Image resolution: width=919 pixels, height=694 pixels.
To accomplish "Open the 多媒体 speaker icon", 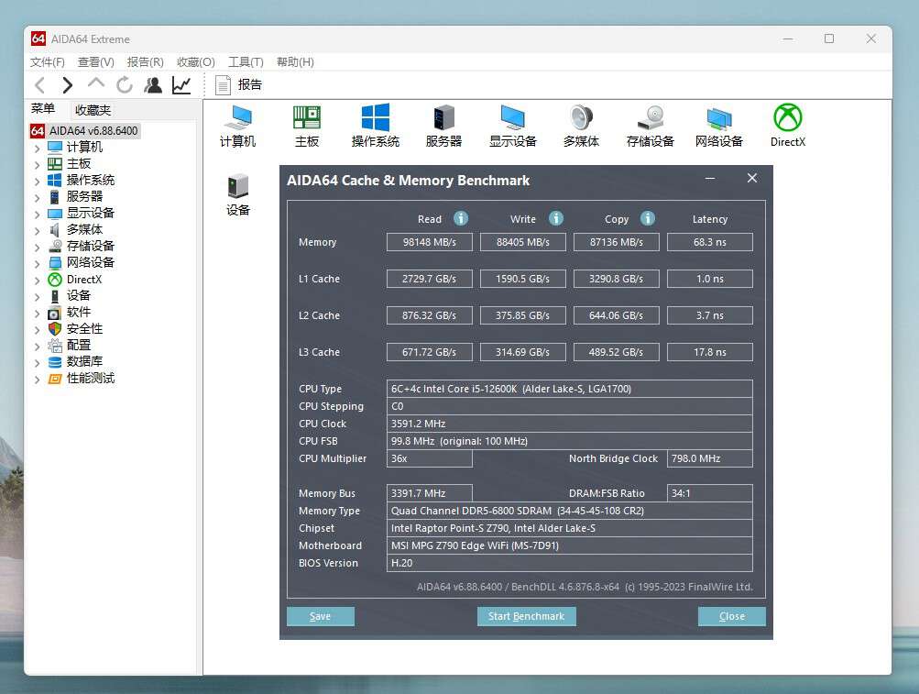I will [581, 118].
